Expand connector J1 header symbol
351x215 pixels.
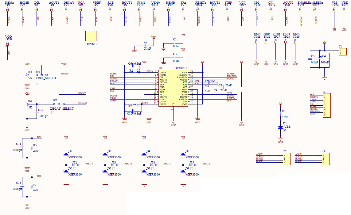coord(342,51)
